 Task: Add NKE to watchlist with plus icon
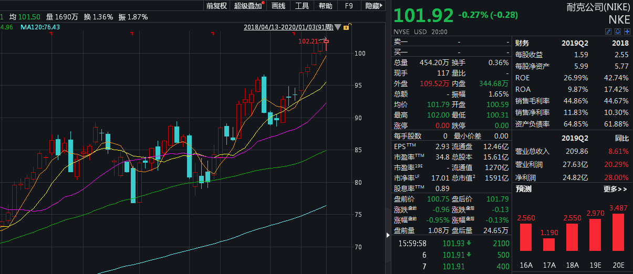(627, 31)
